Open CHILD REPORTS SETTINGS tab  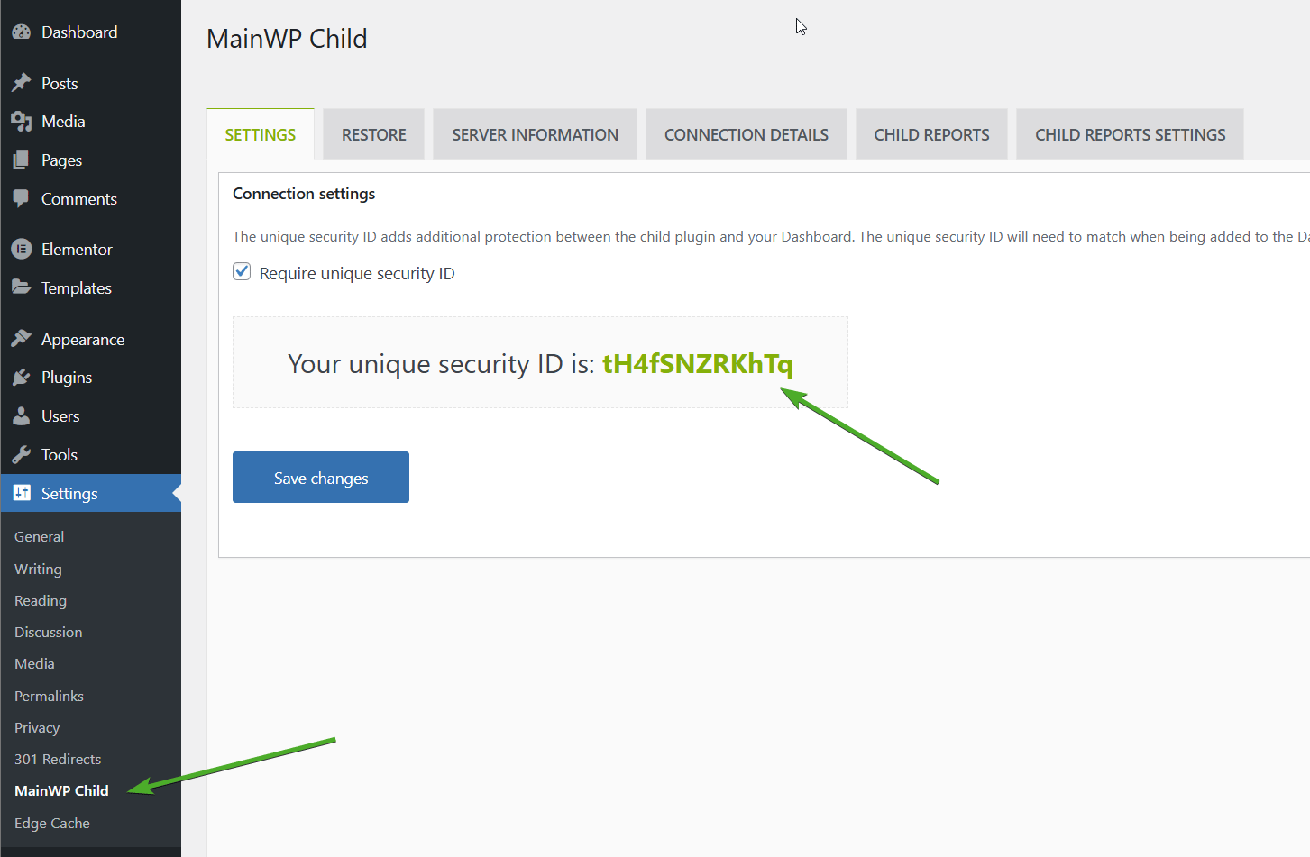point(1131,134)
